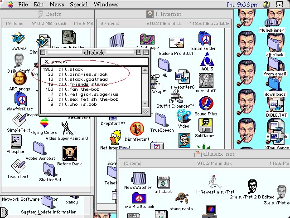Open the application switcher menu icon

pyautogui.click(x=280, y=4)
